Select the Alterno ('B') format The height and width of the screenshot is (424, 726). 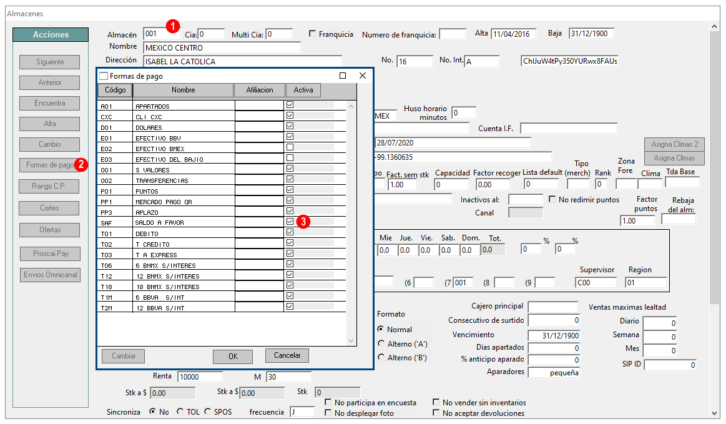coord(381,357)
